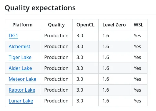The width and height of the screenshot is (156, 111).
Task: Follow the Lunar Lake link
Action: [21, 101]
